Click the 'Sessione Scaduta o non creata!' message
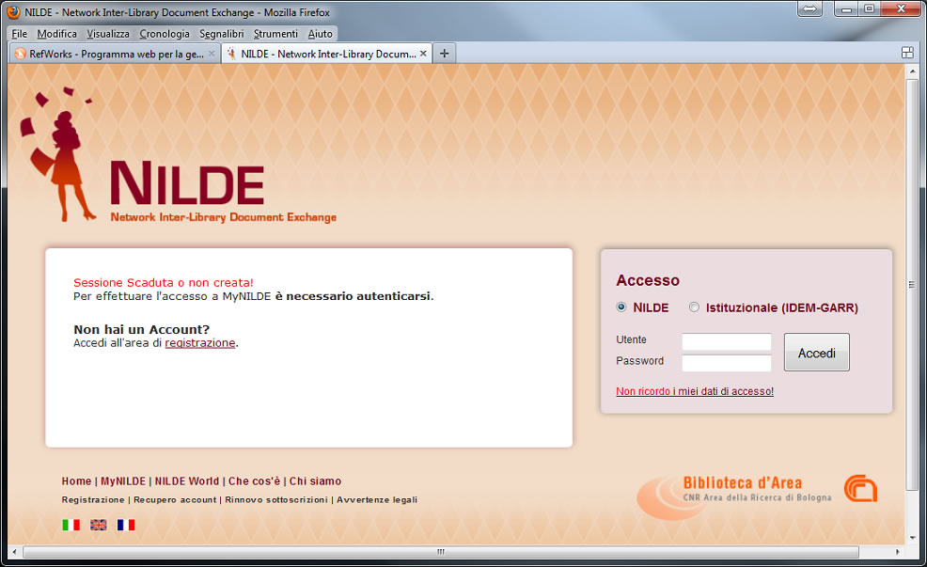The image size is (927, 567). [x=164, y=283]
